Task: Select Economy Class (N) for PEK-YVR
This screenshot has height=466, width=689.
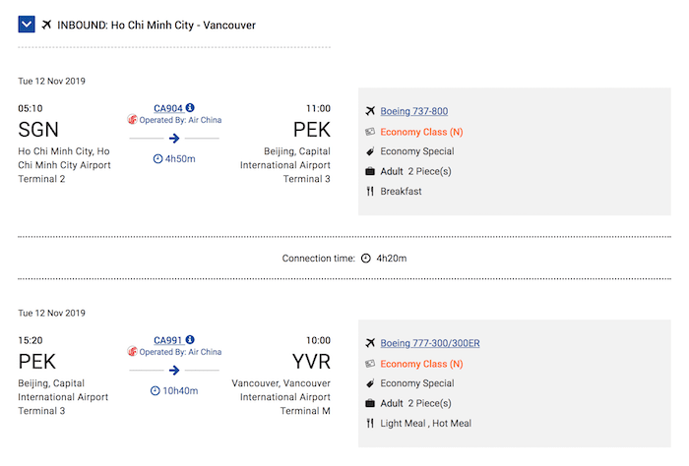Action: coord(421,364)
